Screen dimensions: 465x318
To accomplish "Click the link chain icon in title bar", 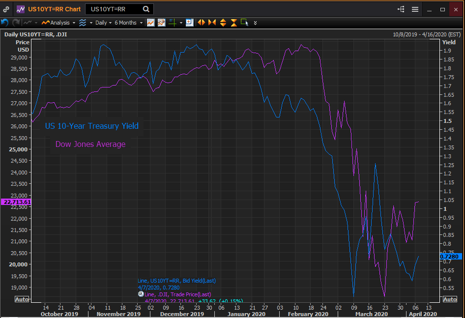I will [6, 9].
